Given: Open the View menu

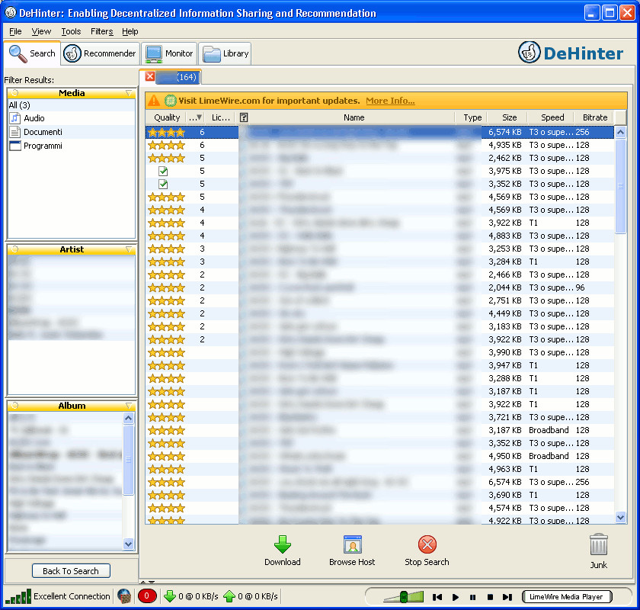Looking at the screenshot, I should pyautogui.click(x=41, y=31).
